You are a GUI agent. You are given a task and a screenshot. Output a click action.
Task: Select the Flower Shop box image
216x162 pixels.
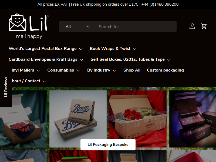tap(138, 119)
